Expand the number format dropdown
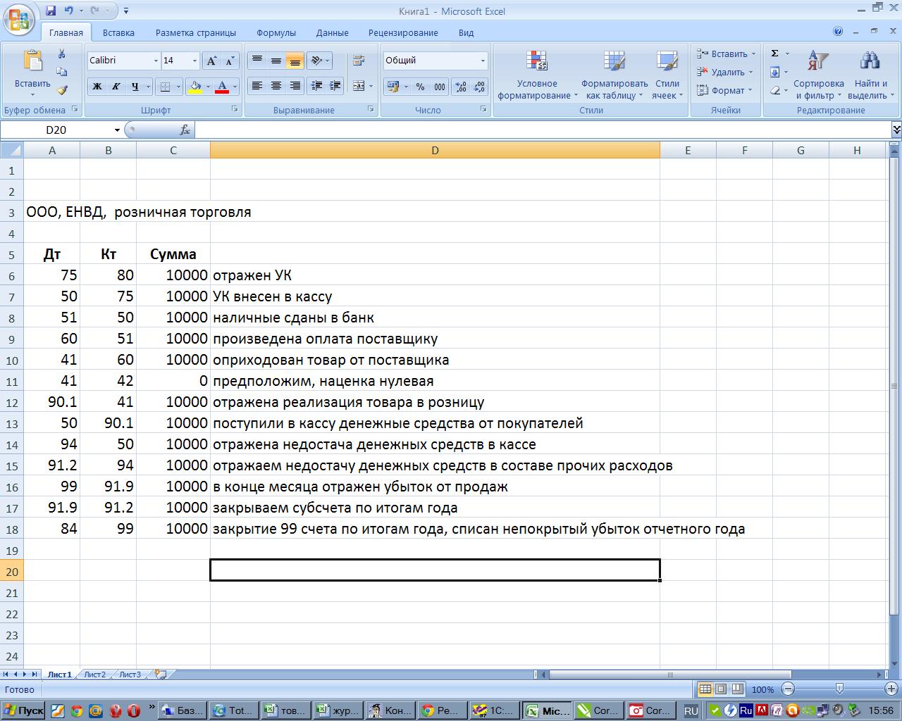The width and height of the screenshot is (902, 721). 483,61
